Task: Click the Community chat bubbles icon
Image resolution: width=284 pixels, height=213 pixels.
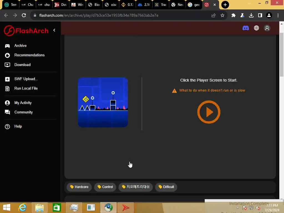Action: (7, 112)
